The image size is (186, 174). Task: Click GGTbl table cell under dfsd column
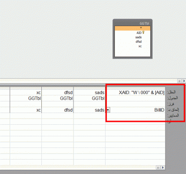(58, 98)
